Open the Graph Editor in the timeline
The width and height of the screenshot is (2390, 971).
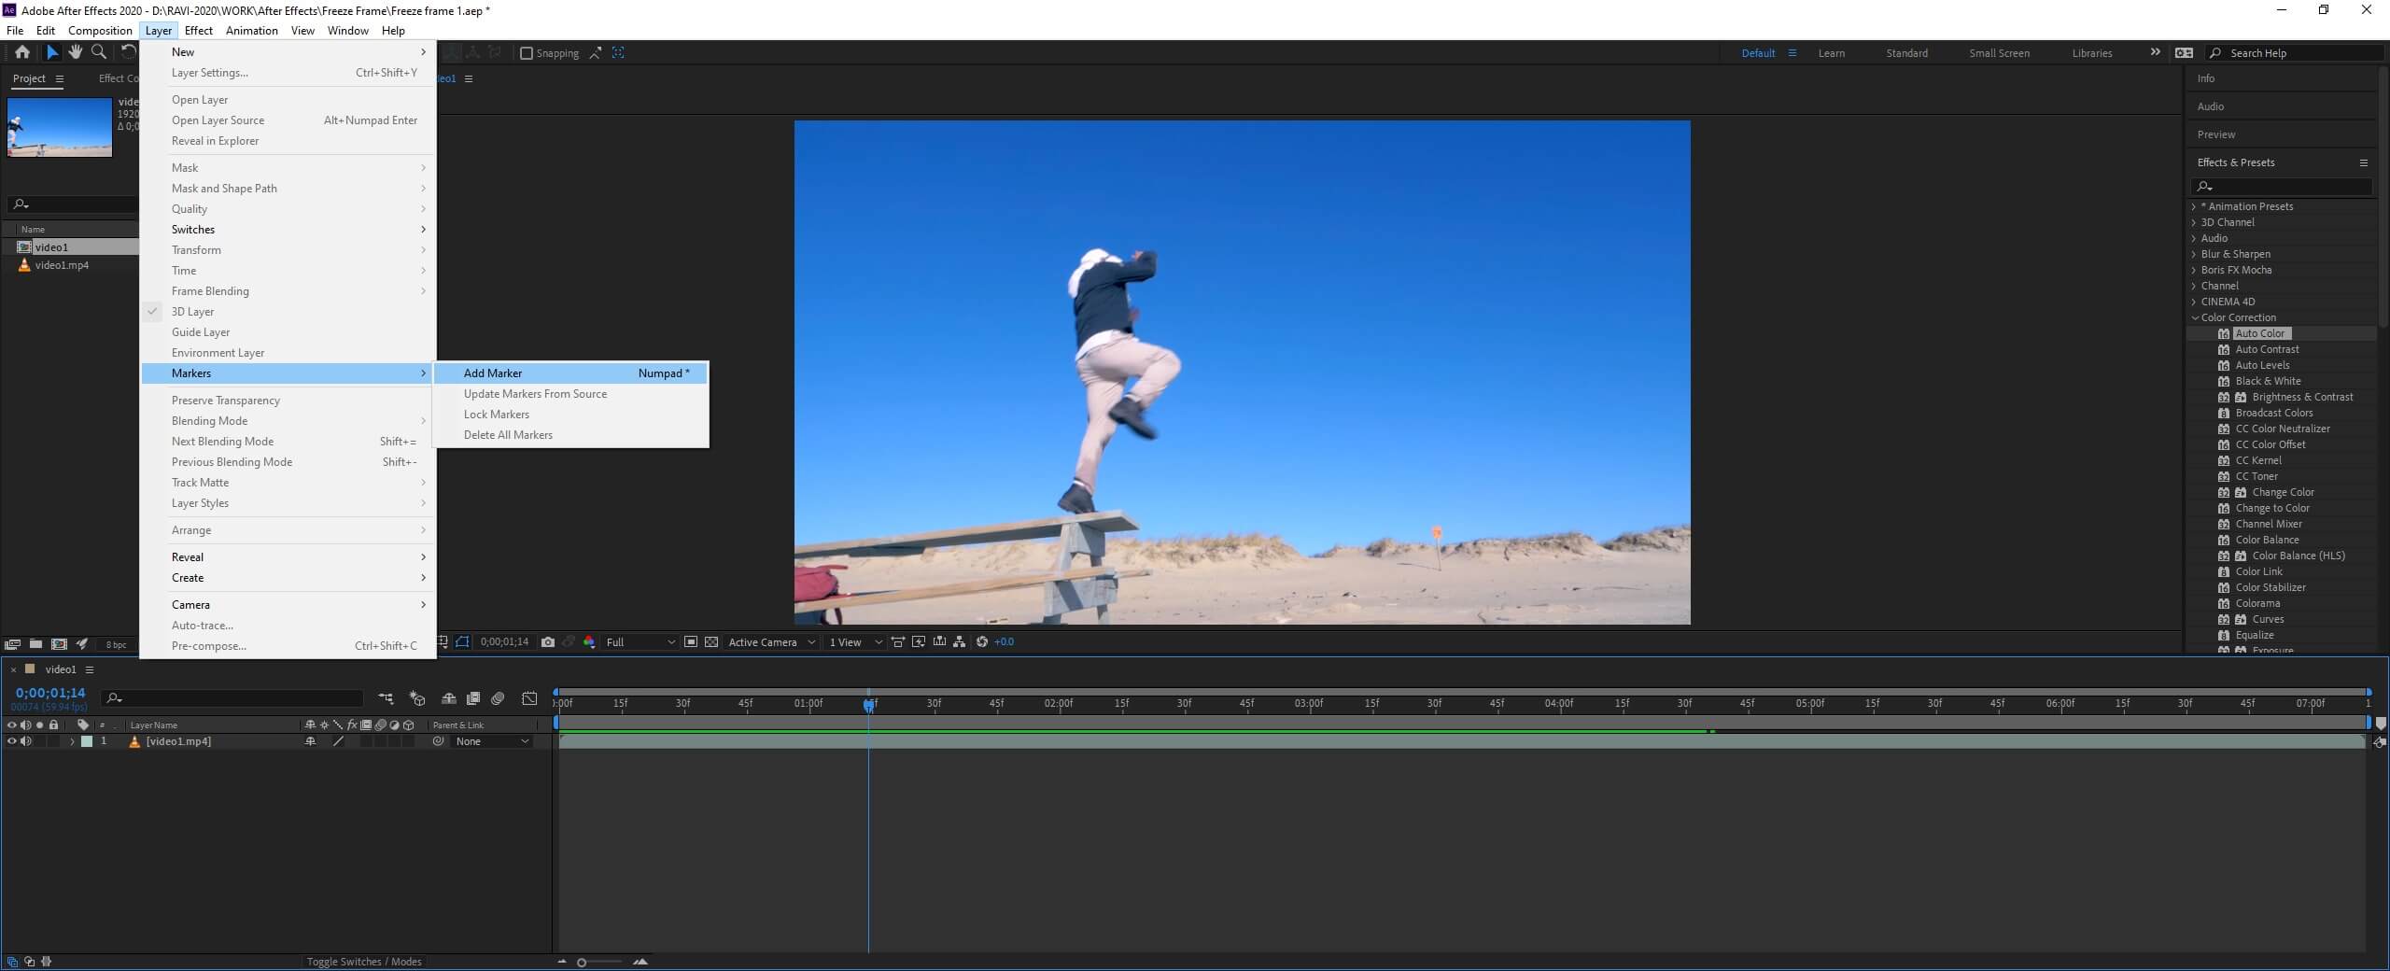point(529,698)
